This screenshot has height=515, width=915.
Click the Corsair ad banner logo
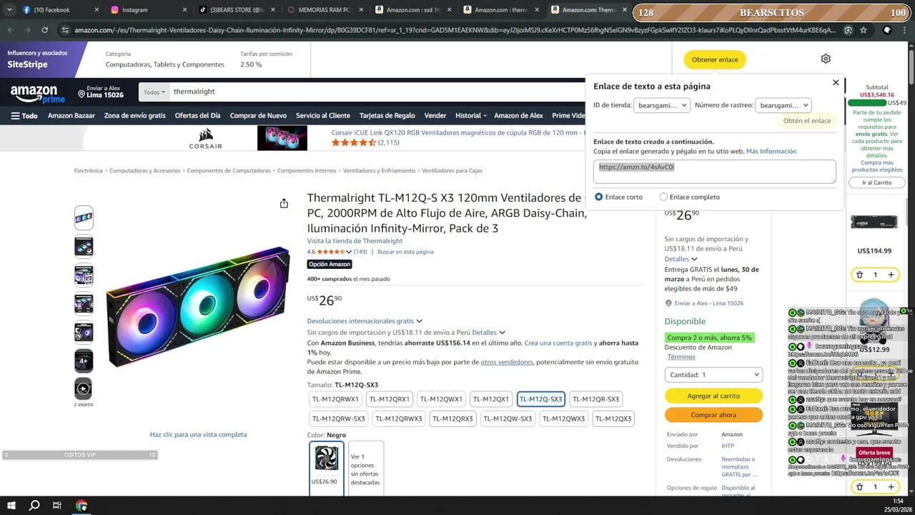tap(206, 139)
